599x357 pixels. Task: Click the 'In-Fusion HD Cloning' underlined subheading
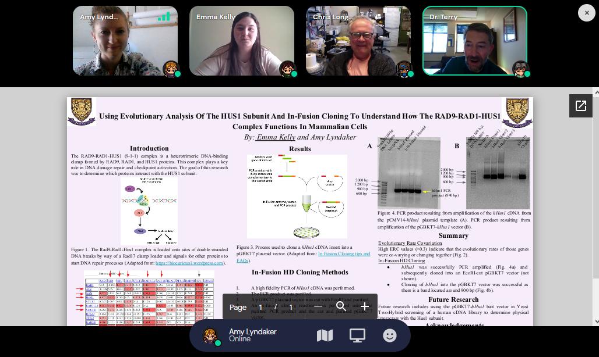(401, 260)
